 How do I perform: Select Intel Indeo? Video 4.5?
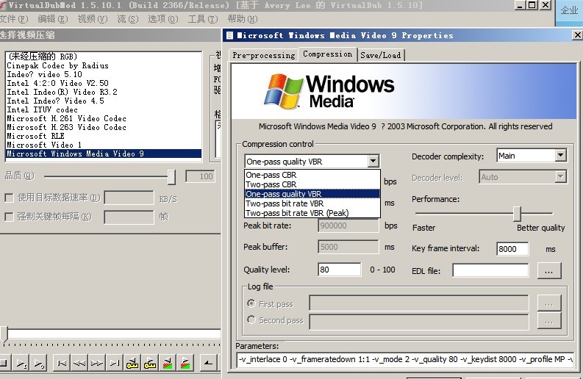click(104, 101)
